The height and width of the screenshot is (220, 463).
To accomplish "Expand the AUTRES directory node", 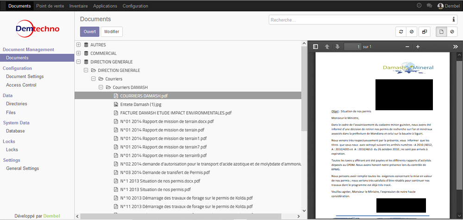I will tap(78, 45).
